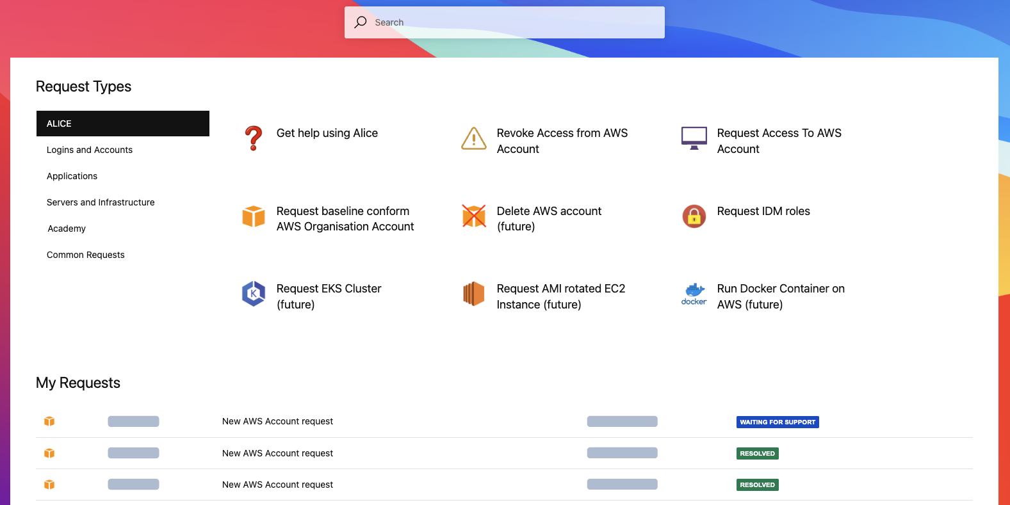Click the monitor icon for Request Access

pyautogui.click(x=694, y=138)
